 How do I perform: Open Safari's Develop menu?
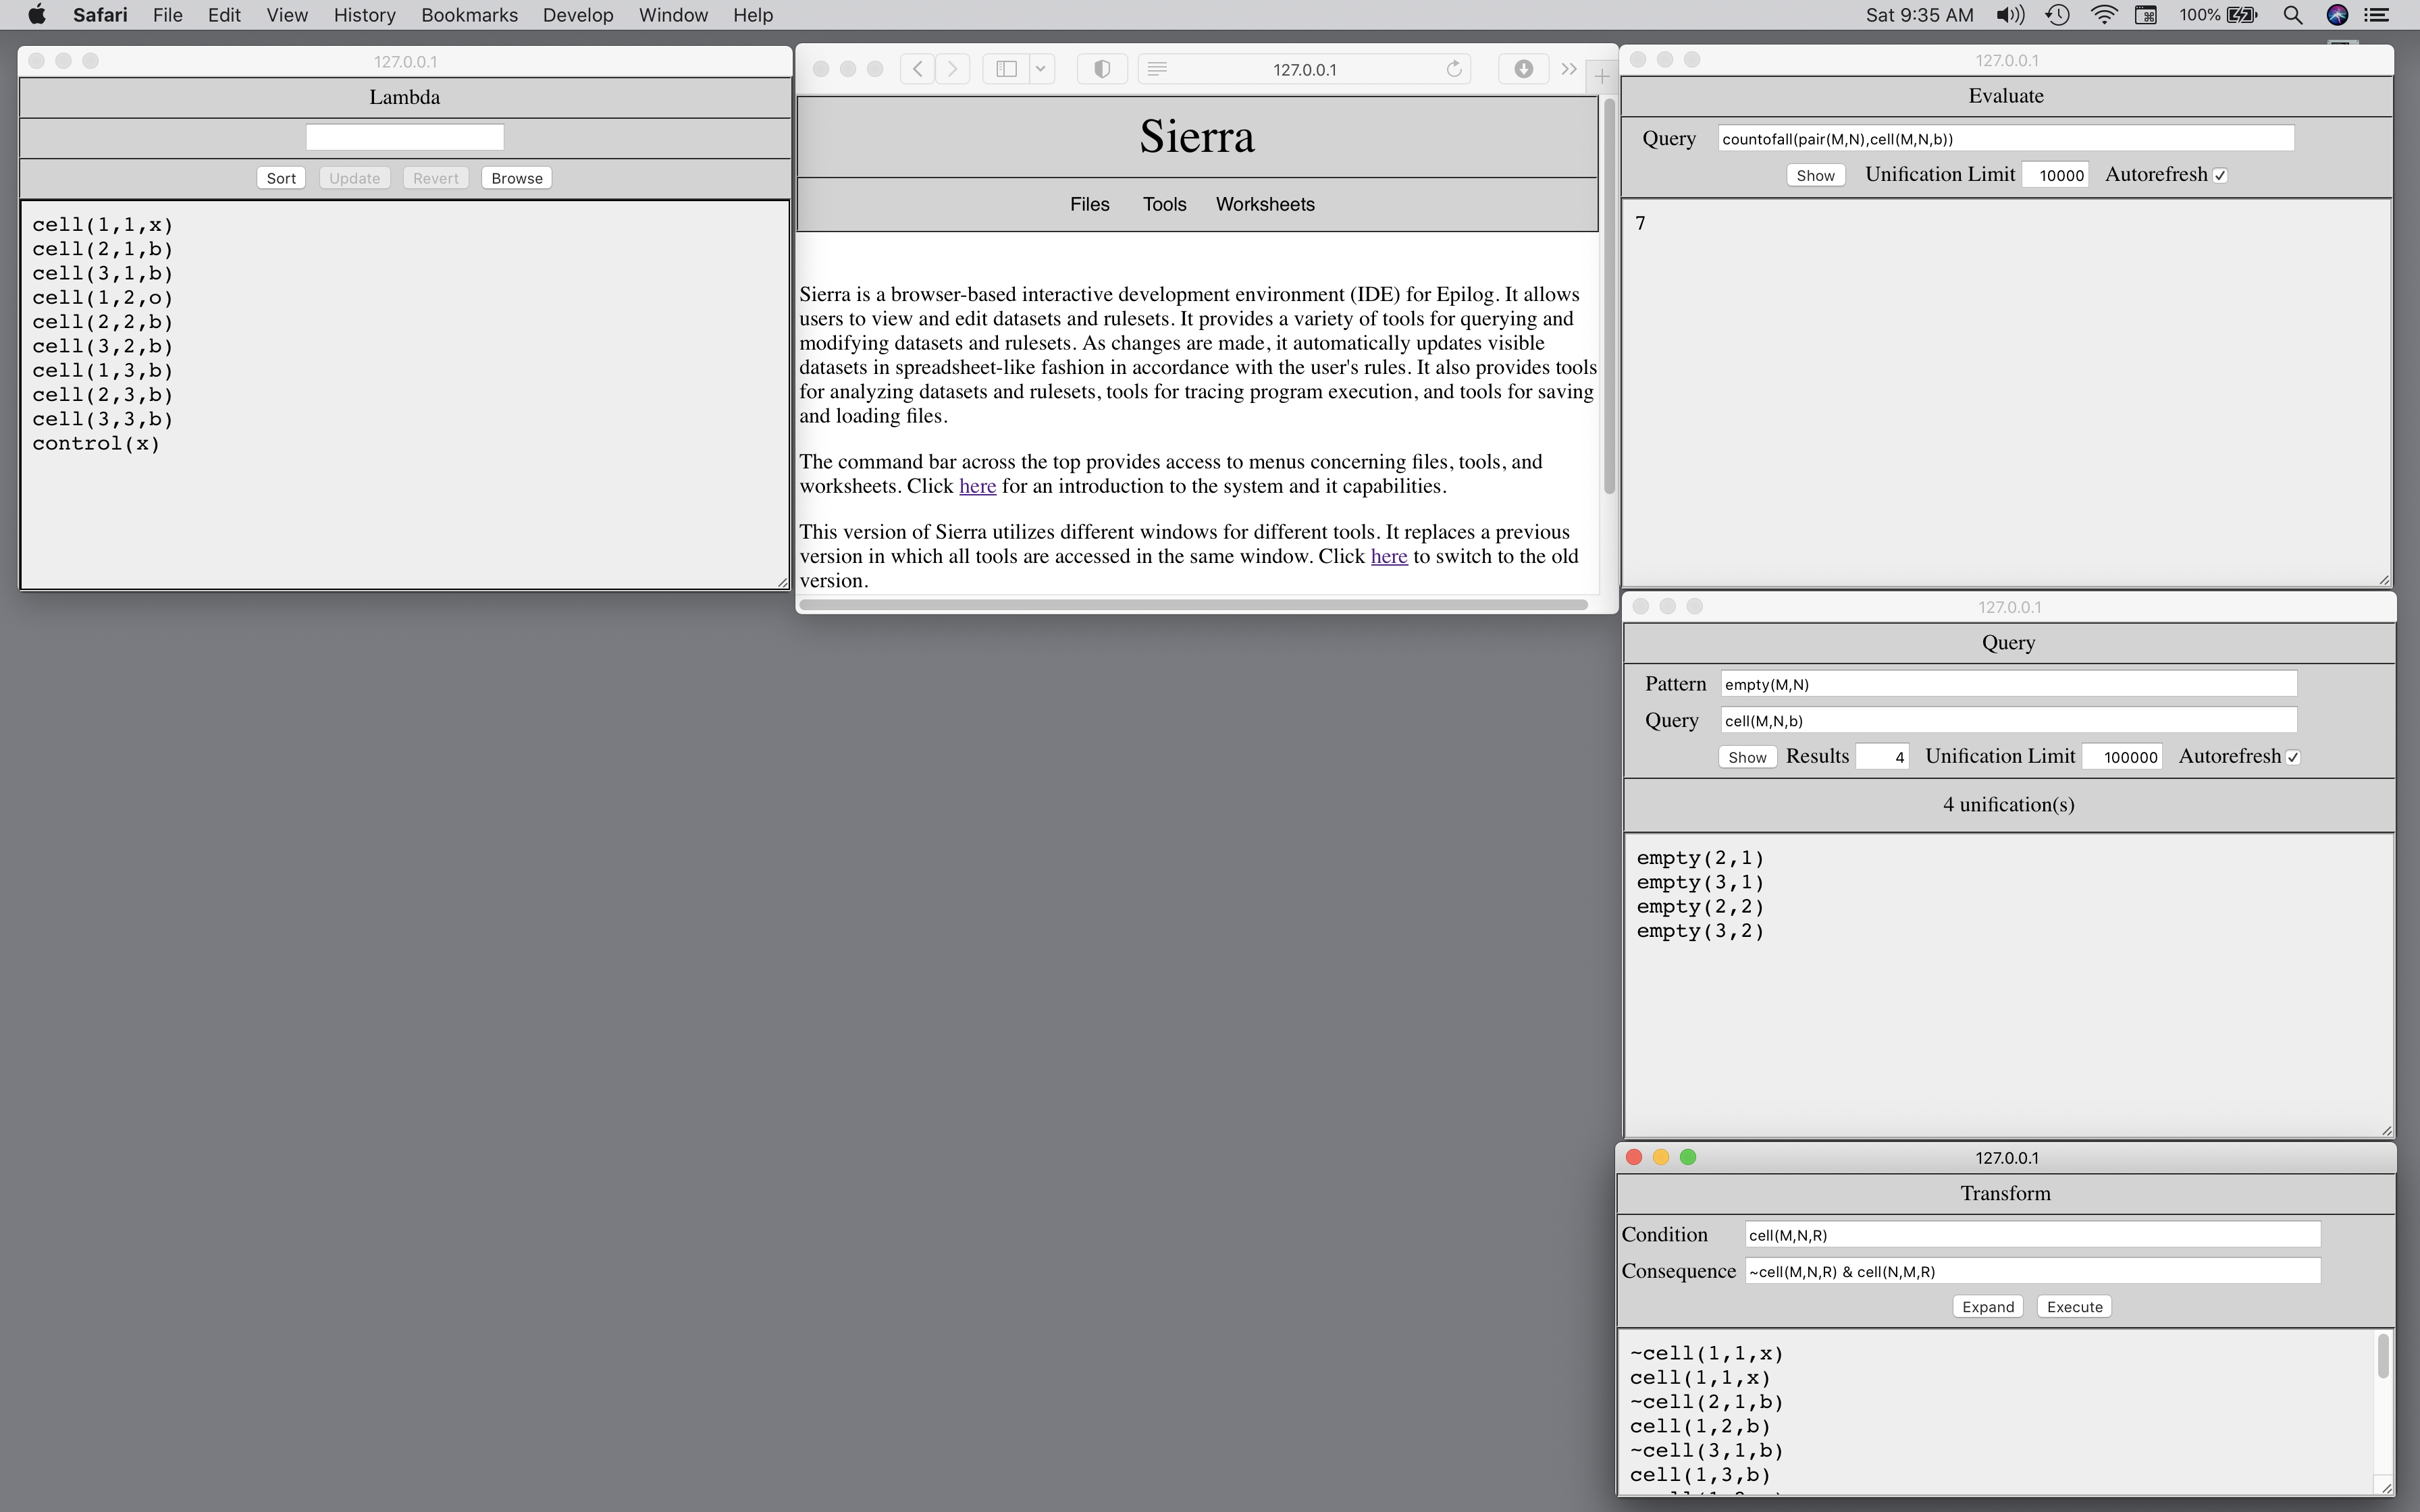coord(577,15)
